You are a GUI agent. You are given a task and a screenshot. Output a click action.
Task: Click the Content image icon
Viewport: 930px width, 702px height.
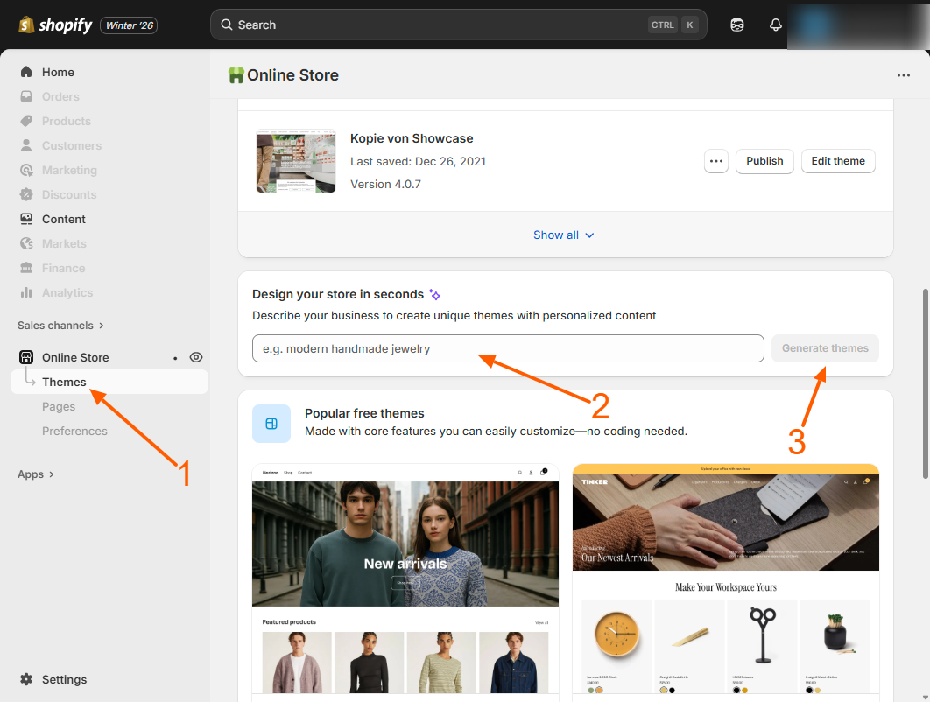[26, 219]
